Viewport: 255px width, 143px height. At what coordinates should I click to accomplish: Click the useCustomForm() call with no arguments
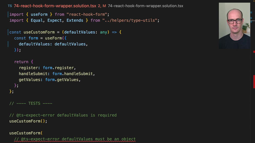[28, 121]
